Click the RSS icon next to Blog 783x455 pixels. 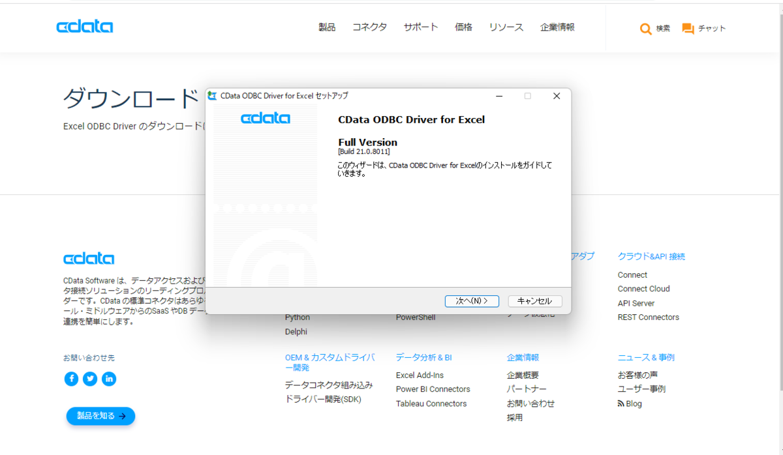621,404
